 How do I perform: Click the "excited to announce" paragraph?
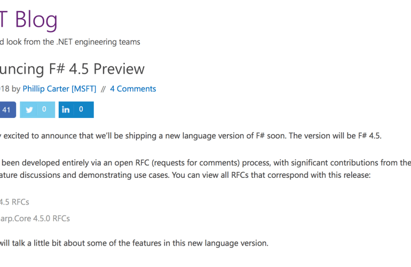point(107,136)
